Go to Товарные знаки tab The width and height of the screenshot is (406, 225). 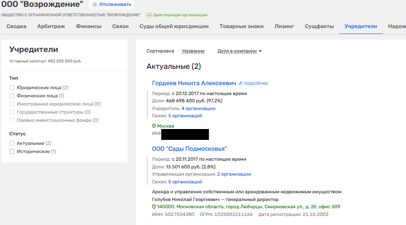pos(241,26)
